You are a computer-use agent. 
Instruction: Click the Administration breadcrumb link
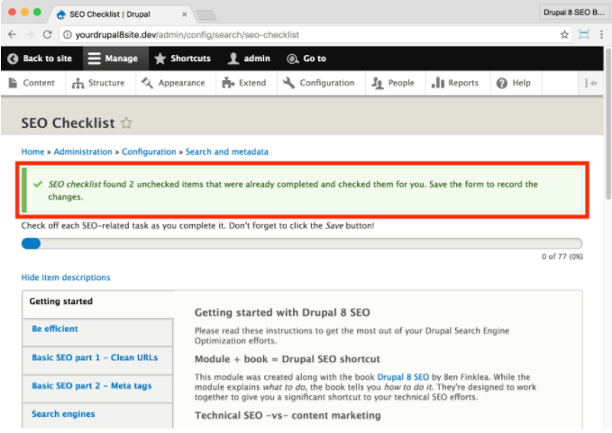pos(83,151)
